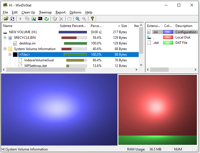Click the red Local Disk color swatch
Screen dimensions: 200x153
pyautogui.click(x=168, y=37)
